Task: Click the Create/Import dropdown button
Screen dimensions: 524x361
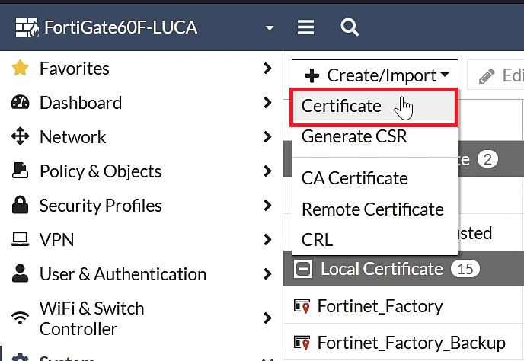Action: 375,75
